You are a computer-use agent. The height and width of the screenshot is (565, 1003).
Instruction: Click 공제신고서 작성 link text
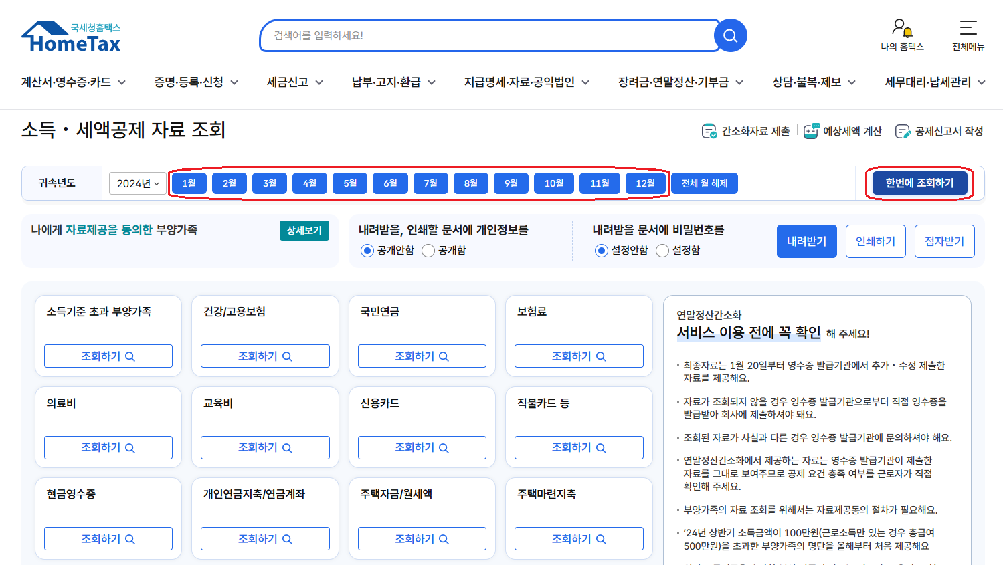tap(949, 131)
